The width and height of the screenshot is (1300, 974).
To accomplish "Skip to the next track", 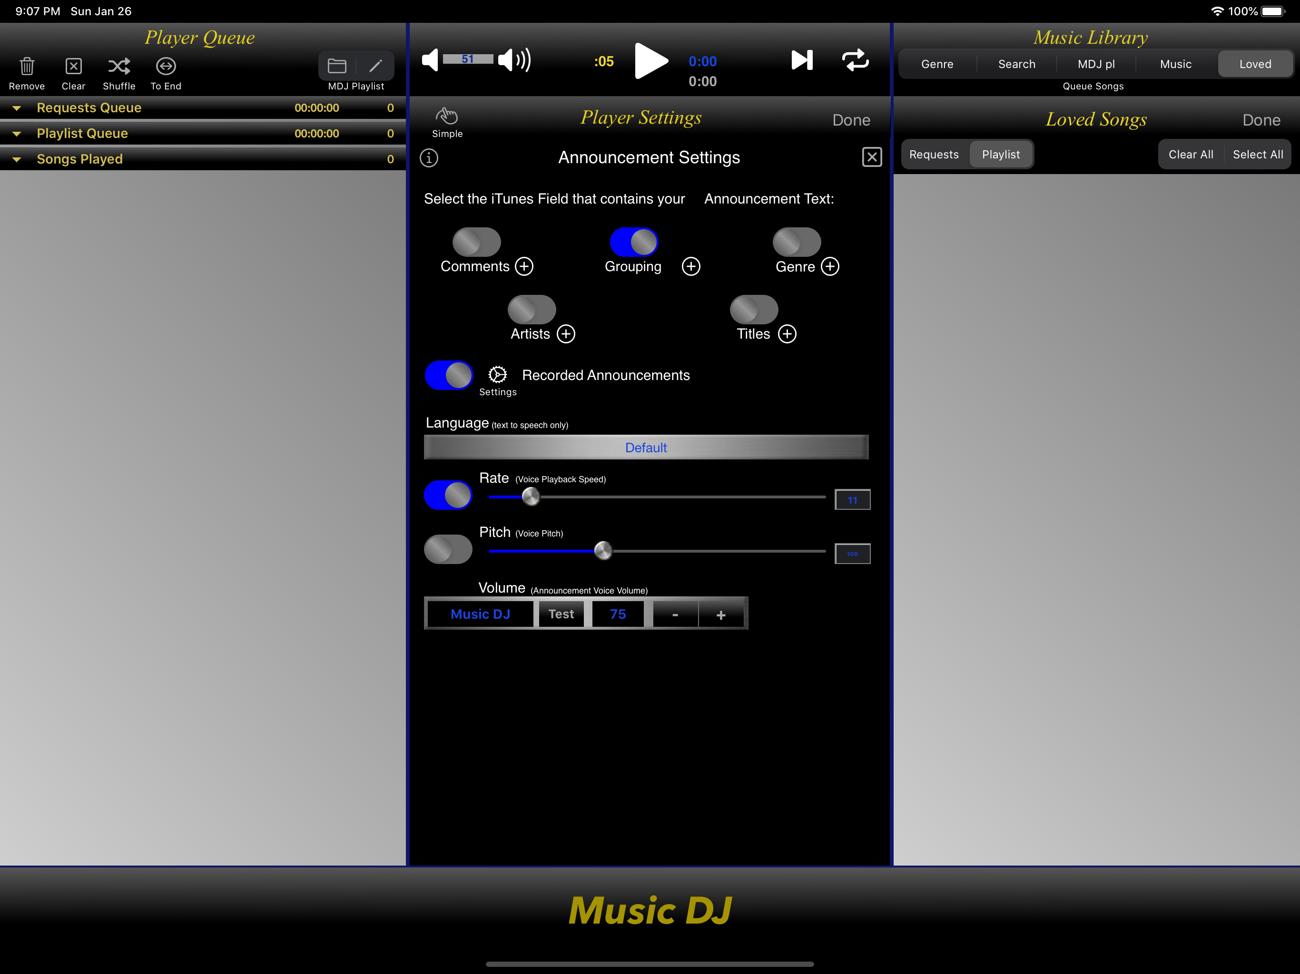I will (x=802, y=60).
